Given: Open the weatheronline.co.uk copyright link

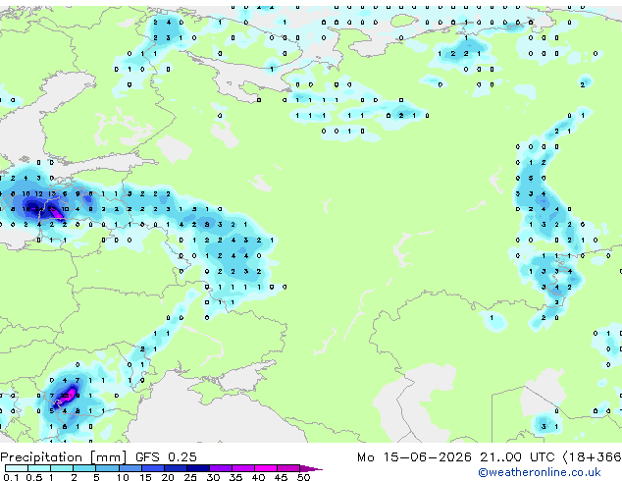Looking at the screenshot, I should (540, 472).
